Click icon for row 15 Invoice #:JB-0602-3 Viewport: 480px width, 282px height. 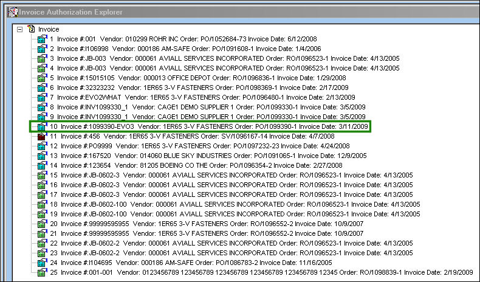click(x=43, y=175)
